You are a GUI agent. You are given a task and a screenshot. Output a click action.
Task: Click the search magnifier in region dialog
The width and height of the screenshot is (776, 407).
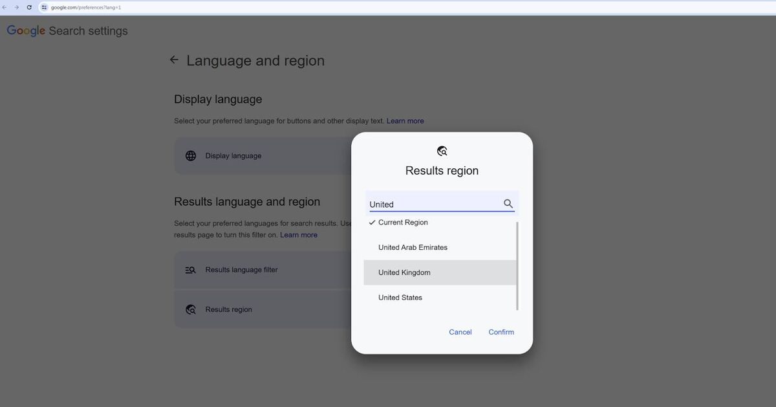tap(508, 204)
